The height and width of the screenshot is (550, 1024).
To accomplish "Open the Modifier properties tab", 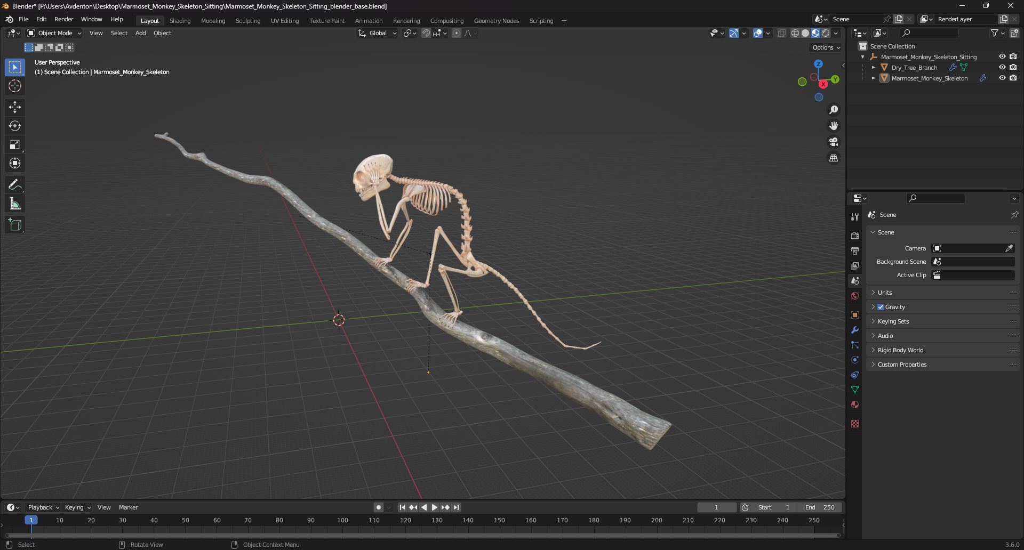I will click(855, 330).
